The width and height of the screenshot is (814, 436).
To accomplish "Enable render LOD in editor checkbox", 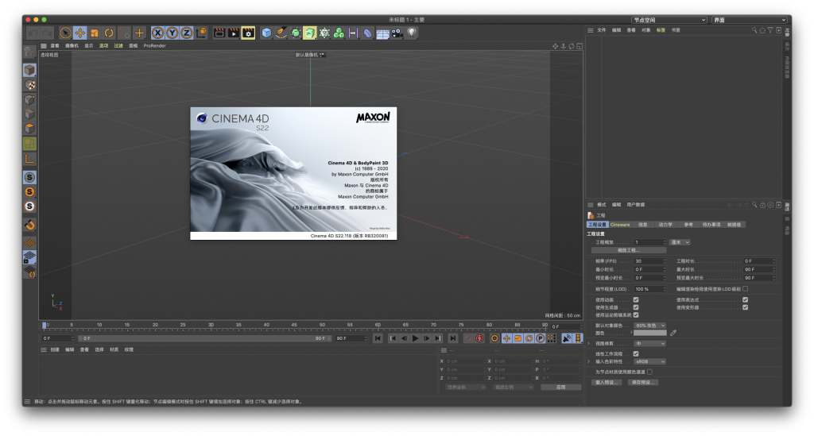I will tap(745, 289).
